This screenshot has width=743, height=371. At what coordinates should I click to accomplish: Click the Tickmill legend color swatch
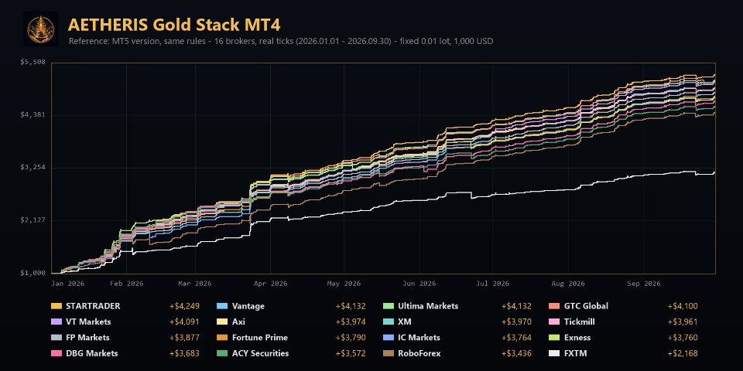pyautogui.click(x=554, y=322)
